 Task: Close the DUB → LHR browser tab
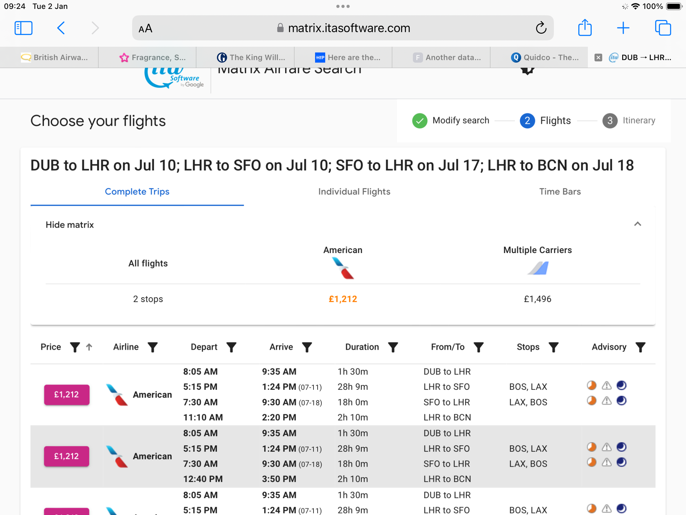click(598, 57)
